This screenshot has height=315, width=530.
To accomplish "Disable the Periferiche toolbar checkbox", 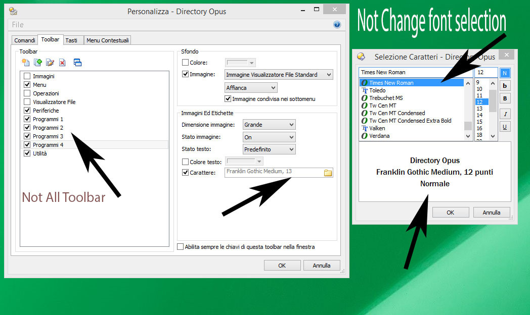I will pyautogui.click(x=27, y=110).
